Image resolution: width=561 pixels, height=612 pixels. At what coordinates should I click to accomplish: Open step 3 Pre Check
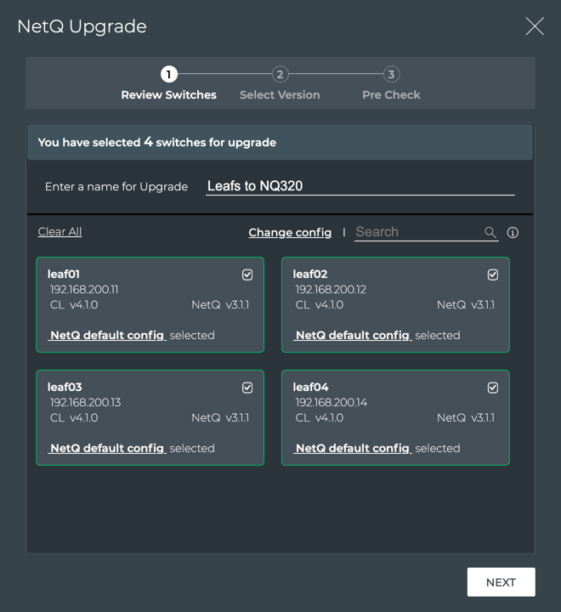[390, 75]
